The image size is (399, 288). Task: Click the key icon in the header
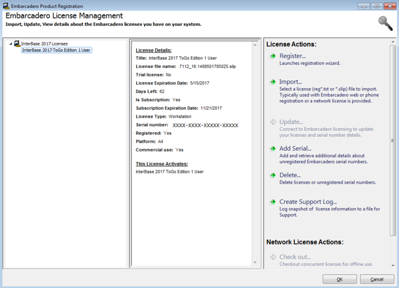(x=386, y=23)
